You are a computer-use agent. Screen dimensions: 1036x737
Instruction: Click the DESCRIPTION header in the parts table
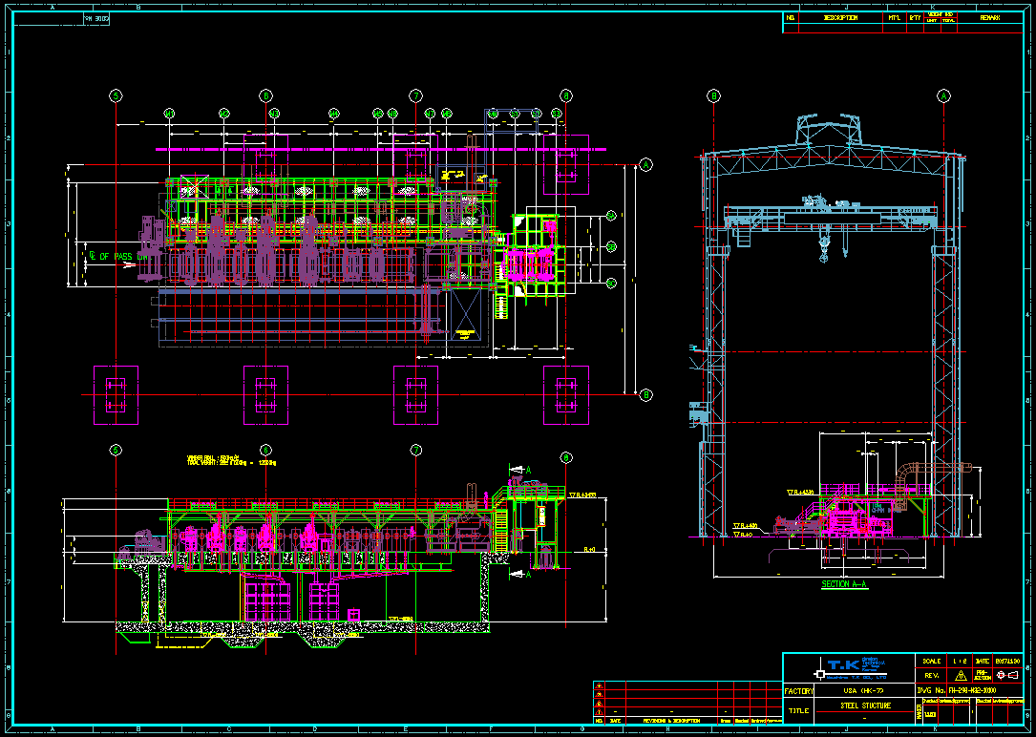(x=840, y=18)
